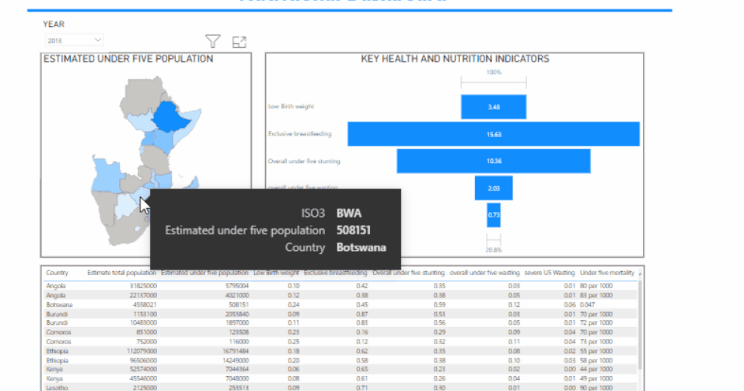Screen dimensions: 744x391
Task: Select the Botswana row in table
Action: click(x=341, y=305)
